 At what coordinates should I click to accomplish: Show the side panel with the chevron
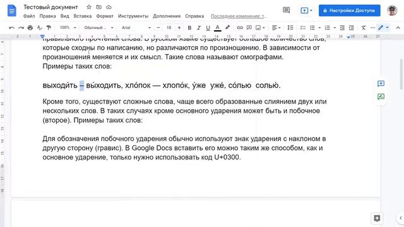pos(400,218)
